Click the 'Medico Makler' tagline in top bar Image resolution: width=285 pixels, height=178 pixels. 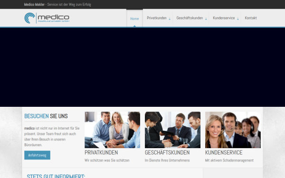[x=57, y=4]
